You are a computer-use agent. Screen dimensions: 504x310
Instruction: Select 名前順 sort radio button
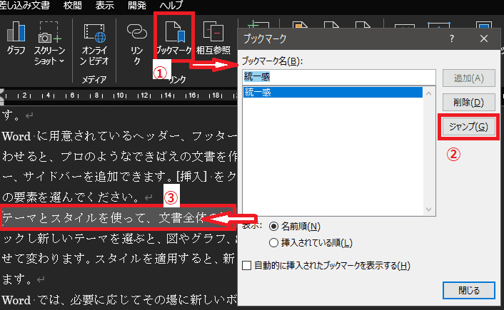[x=273, y=226]
